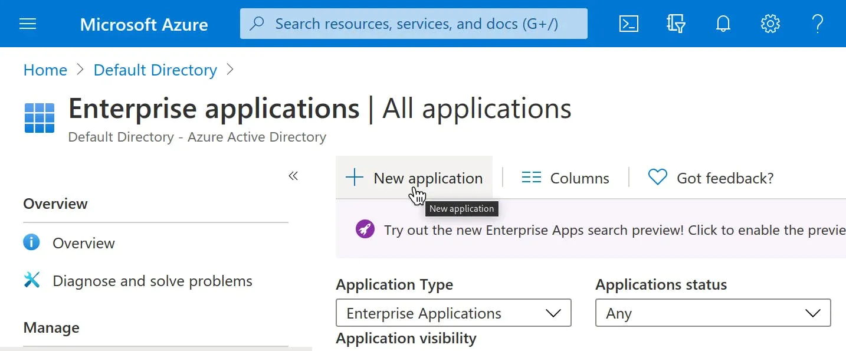Go to Home breadcrumb

(45, 70)
